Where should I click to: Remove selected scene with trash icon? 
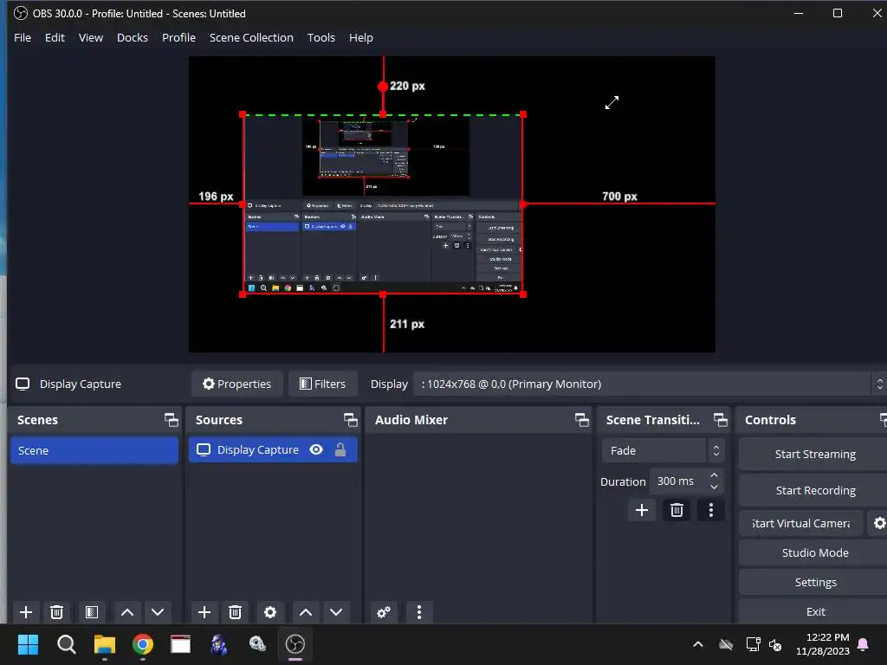point(56,612)
